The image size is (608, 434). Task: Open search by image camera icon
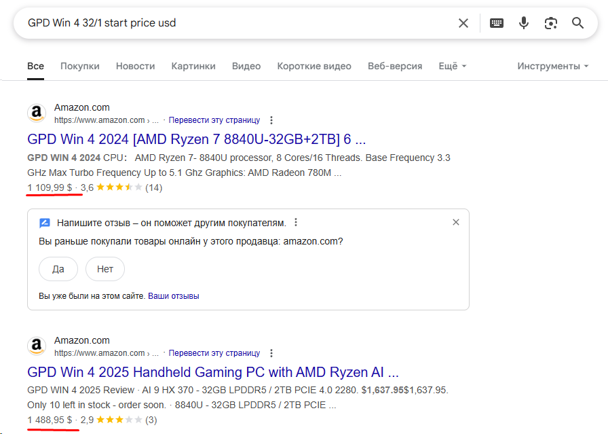(551, 23)
